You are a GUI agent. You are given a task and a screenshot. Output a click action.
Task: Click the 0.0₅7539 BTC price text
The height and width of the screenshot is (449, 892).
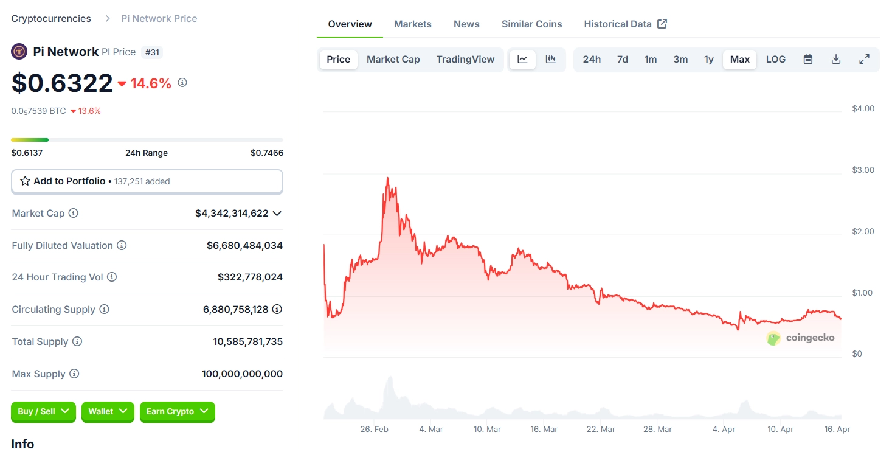tap(39, 111)
